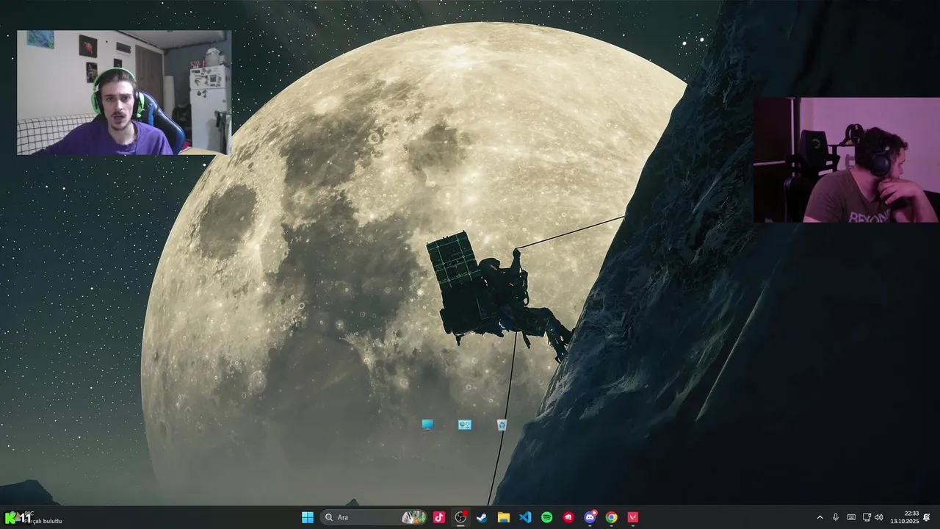Open network status tray icon

click(867, 517)
